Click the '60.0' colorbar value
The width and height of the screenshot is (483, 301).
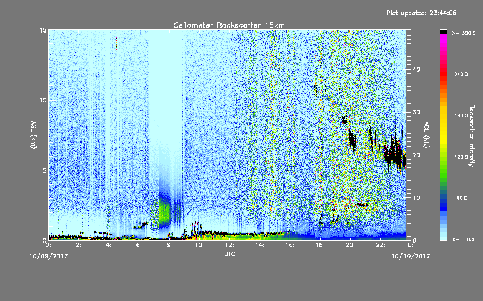[462, 198]
